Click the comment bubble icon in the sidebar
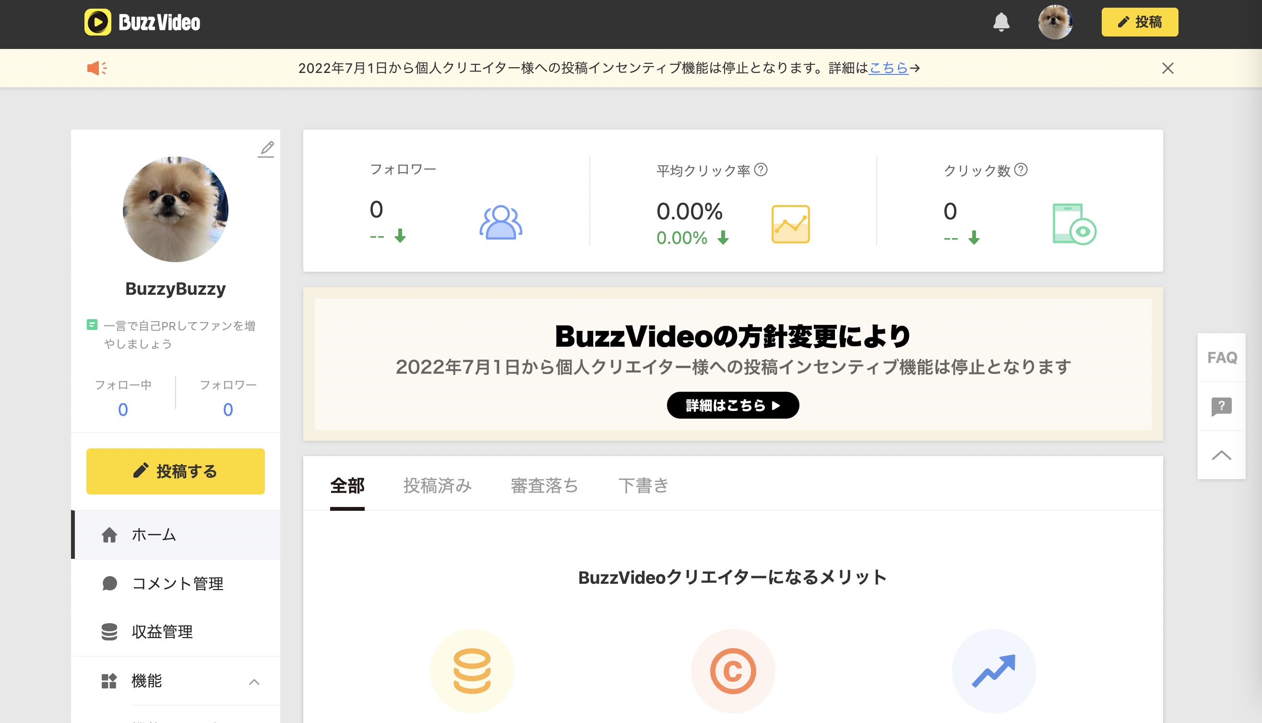The width and height of the screenshot is (1262, 723). coord(109,583)
